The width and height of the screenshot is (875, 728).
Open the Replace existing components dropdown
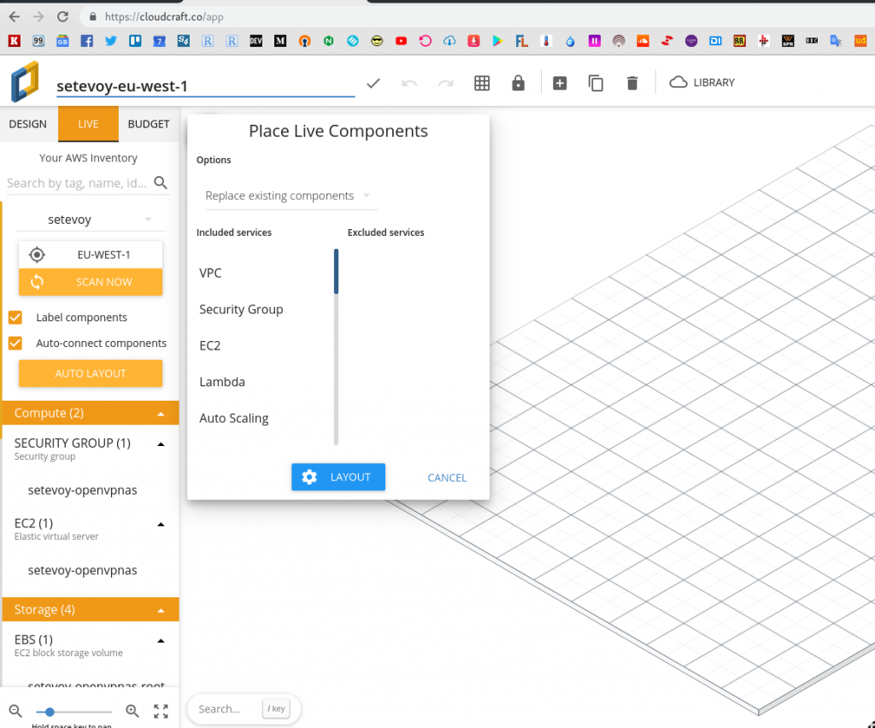[x=289, y=196]
